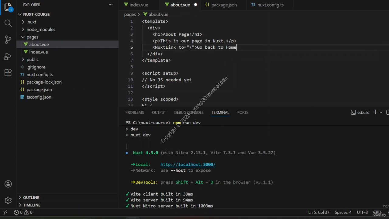Open the Search view in activity bar
The width and height of the screenshot is (389, 219).
(8, 23)
